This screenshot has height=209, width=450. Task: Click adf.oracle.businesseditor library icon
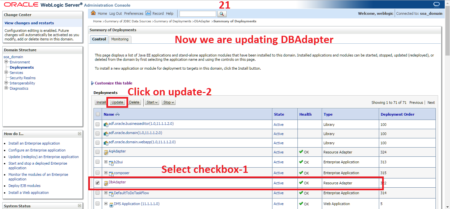[106, 124]
